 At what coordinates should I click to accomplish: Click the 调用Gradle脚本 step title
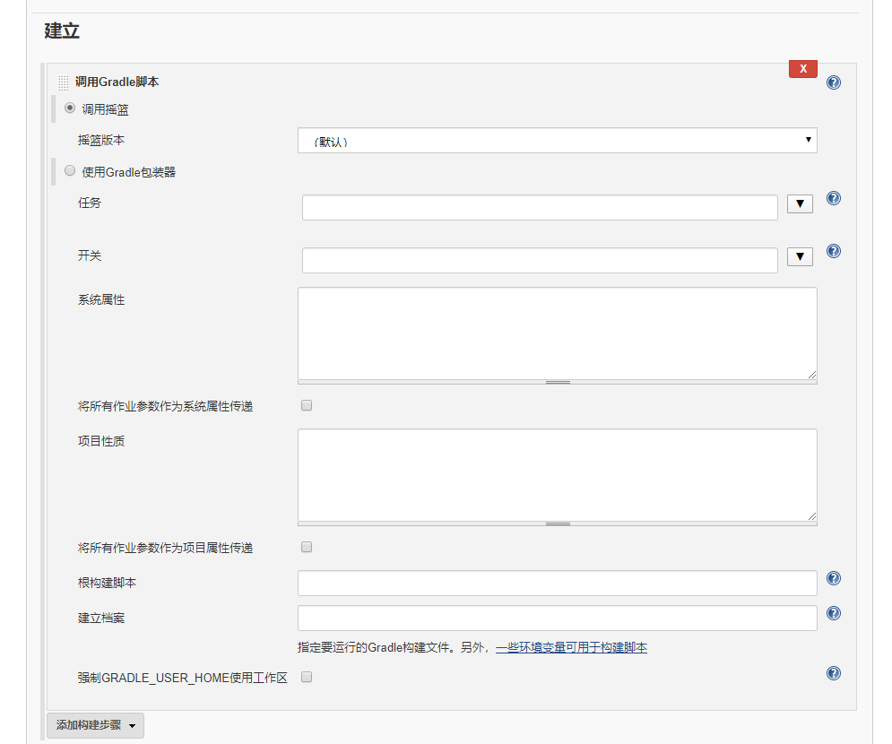[117, 82]
